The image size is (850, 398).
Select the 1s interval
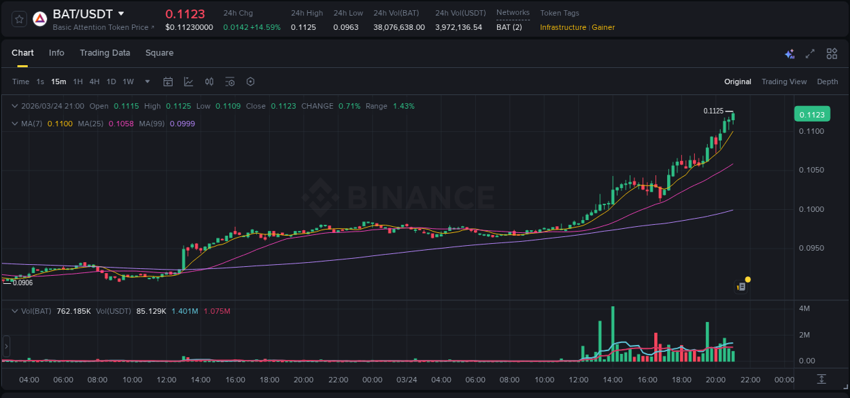pyautogui.click(x=40, y=82)
